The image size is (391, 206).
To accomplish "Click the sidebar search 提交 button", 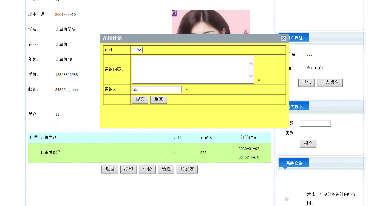I will coord(308,144).
